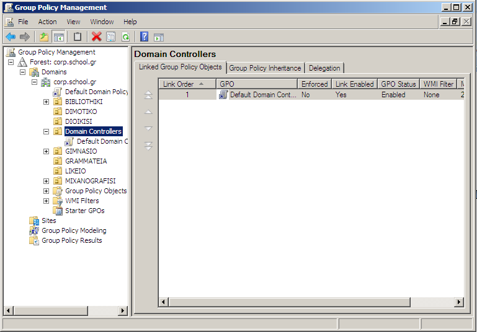Viewport: 477px width, 332px height.
Task: Sort by the GPO Status column header
Action: [x=398, y=84]
